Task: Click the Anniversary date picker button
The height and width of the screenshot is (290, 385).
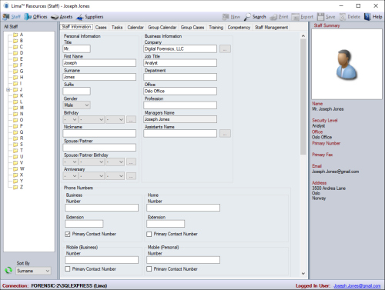Action: pos(131,176)
